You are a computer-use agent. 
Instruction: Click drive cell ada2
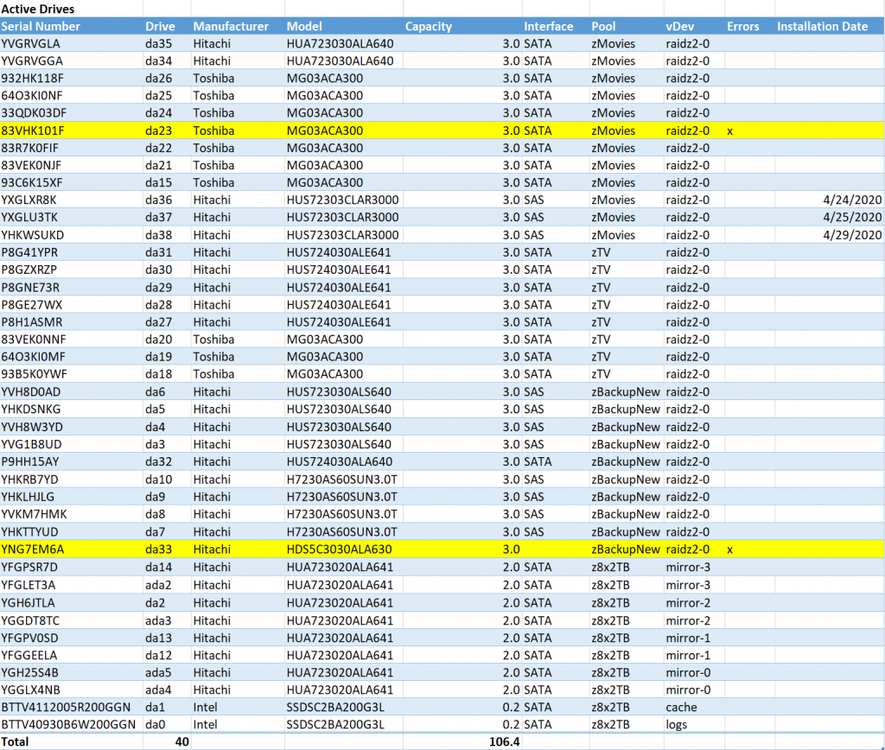pos(158,585)
